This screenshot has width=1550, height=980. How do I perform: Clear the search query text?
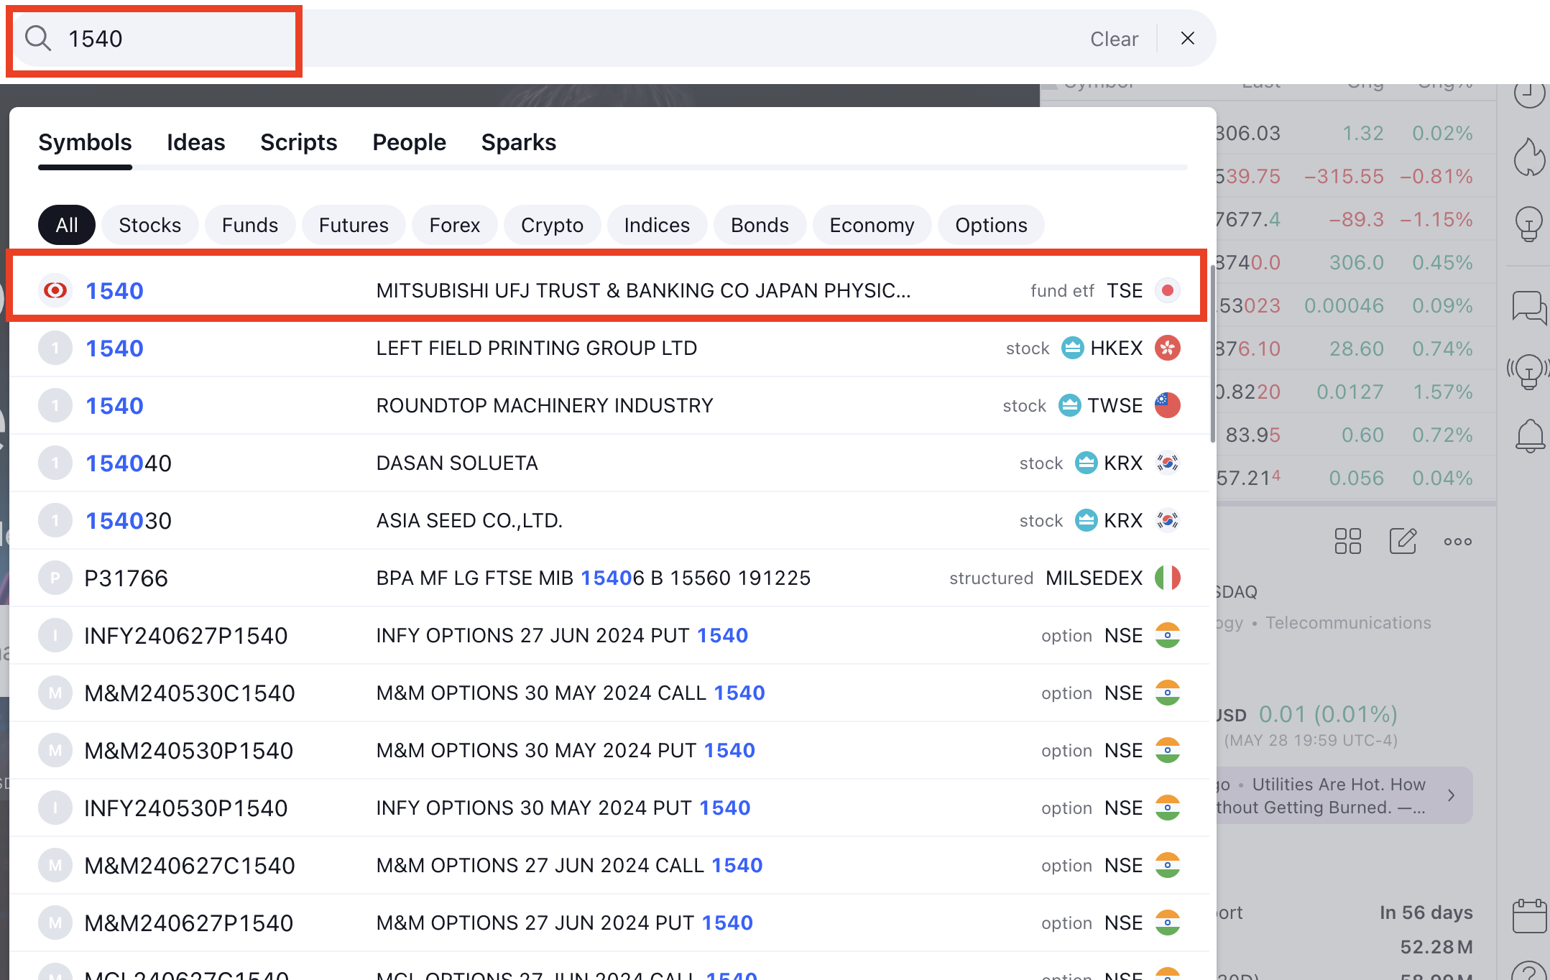pos(1113,39)
